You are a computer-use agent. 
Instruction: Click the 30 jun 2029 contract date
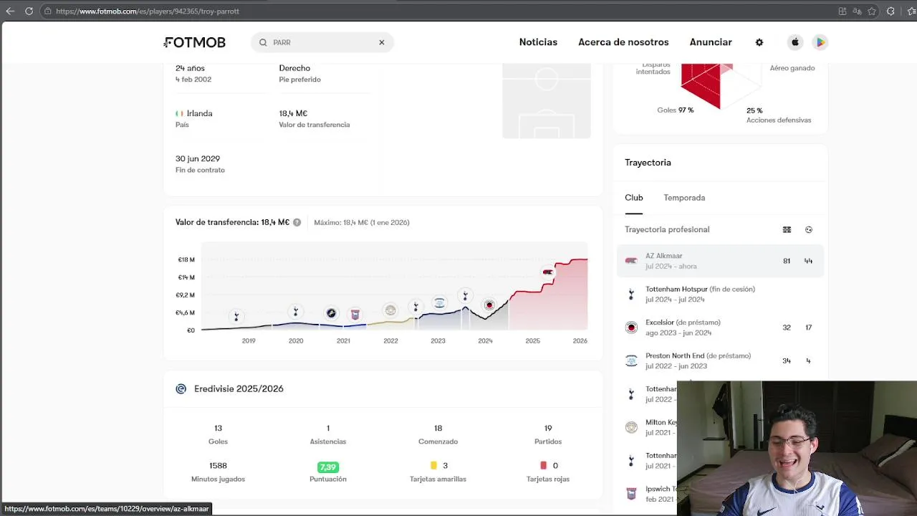[198, 158]
